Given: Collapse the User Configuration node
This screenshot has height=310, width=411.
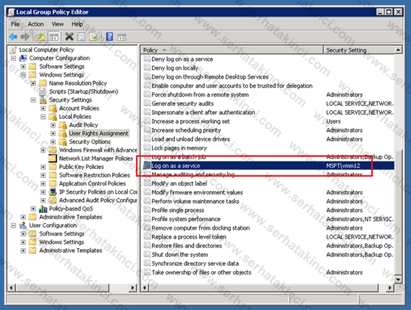Looking at the screenshot, I should pos(14,226).
